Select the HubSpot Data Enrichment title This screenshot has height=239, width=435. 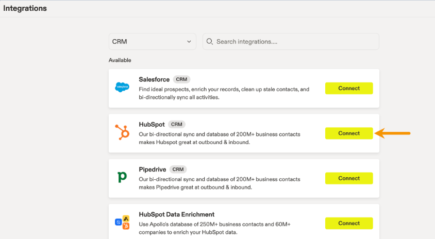coord(176,214)
